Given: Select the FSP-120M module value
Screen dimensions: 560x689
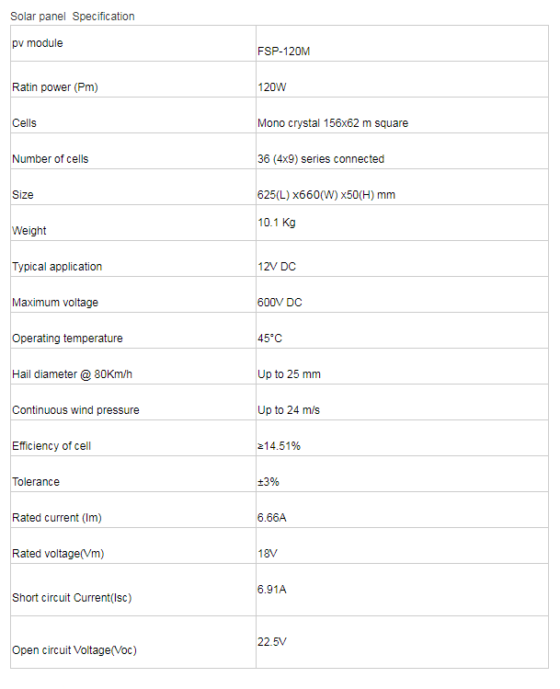Looking at the screenshot, I should pyautogui.click(x=284, y=52).
